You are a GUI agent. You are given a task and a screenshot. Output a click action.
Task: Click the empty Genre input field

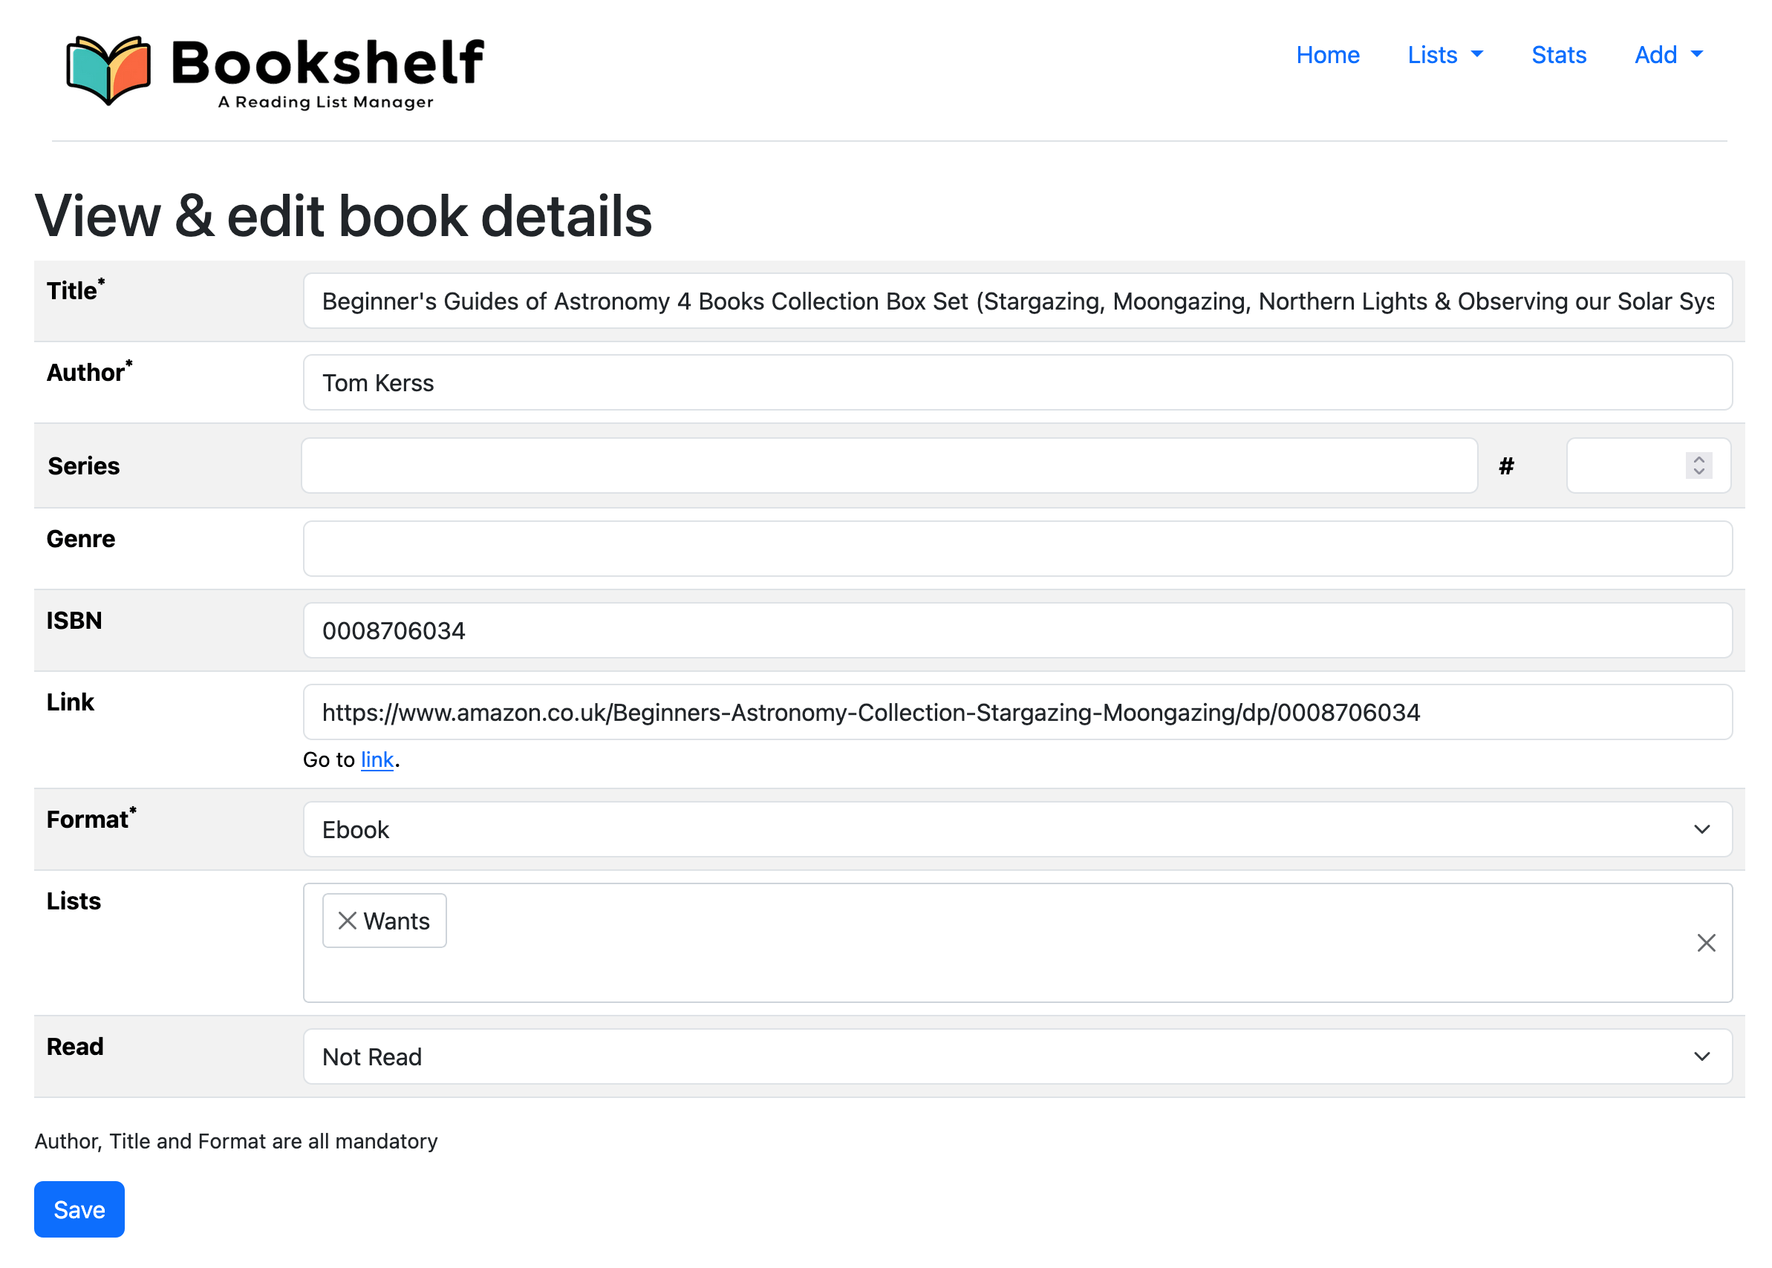(1016, 548)
